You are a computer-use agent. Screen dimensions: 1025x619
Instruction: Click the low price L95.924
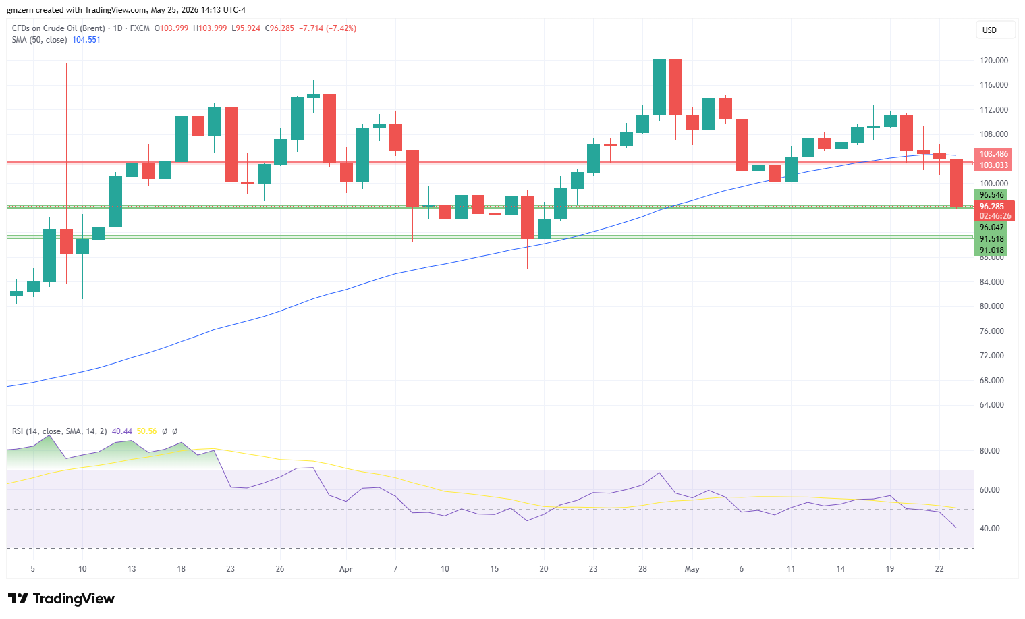point(246,28)
